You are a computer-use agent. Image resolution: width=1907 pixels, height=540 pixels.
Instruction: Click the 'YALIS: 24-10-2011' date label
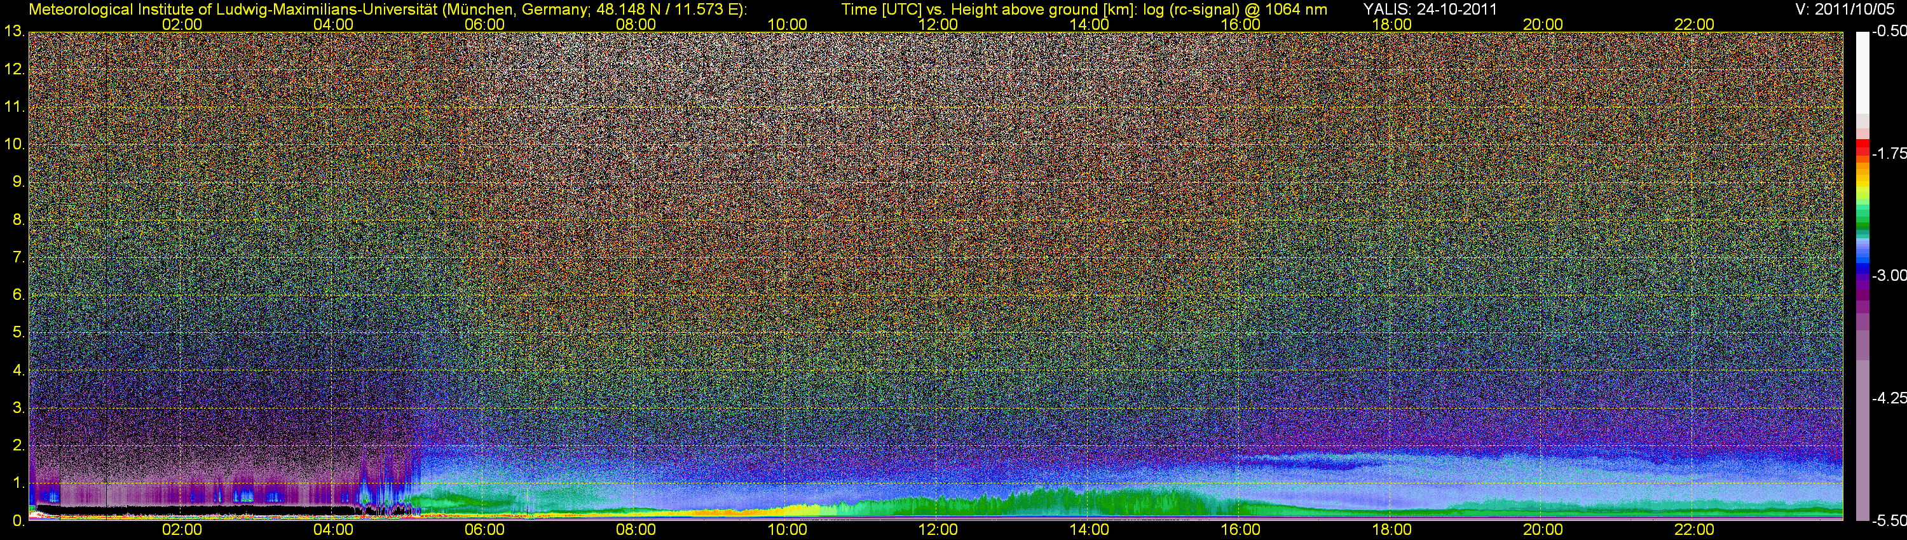pos(1430,9)
